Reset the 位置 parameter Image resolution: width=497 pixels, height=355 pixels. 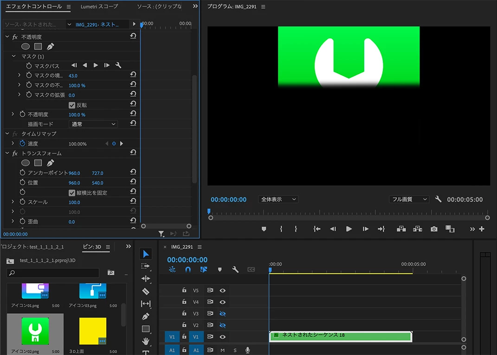tap(133, 182)
